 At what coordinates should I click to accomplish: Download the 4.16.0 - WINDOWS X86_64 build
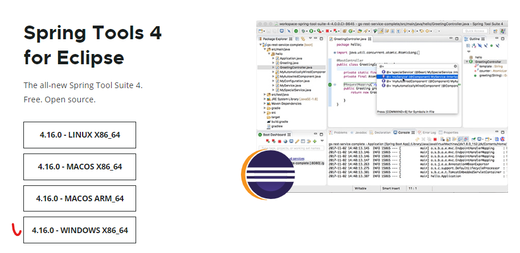point(80,230)
